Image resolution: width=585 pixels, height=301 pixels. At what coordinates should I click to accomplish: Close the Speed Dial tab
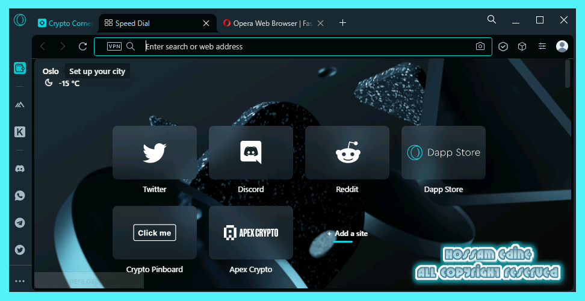click(x=206, y=23)
